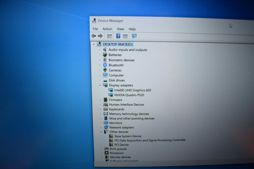Click the Print queues printer icon

pyautogui.click(x=106, y=149)
